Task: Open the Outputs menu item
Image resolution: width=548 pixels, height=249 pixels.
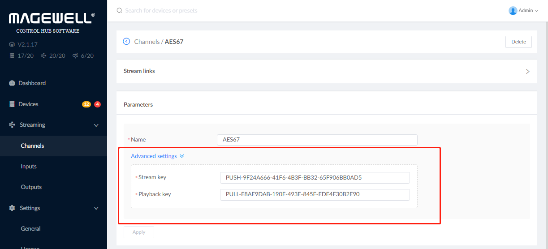Action: coord(31,187)
